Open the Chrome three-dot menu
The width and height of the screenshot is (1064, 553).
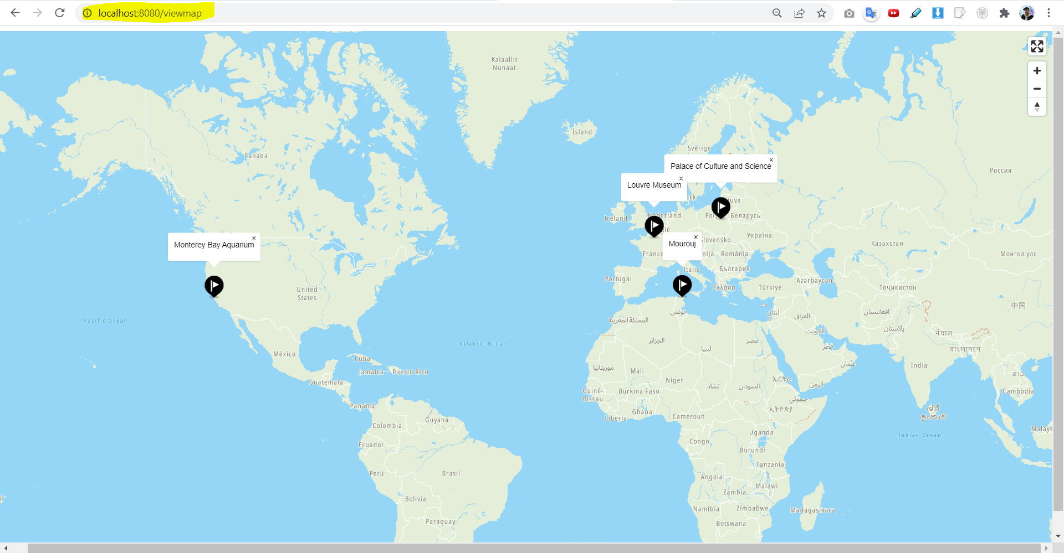pyautogui.click(x=1048, y=13)
